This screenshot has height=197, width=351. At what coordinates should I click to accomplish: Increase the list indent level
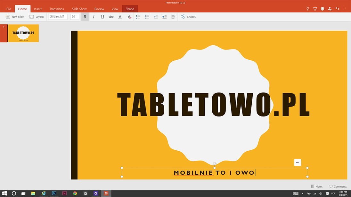(x=164, y=17)
